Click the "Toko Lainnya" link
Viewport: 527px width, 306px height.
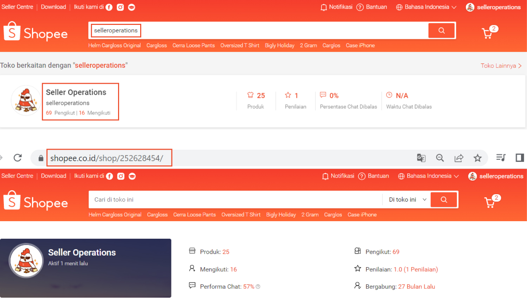pyautogui.click(x=501, y=66)
